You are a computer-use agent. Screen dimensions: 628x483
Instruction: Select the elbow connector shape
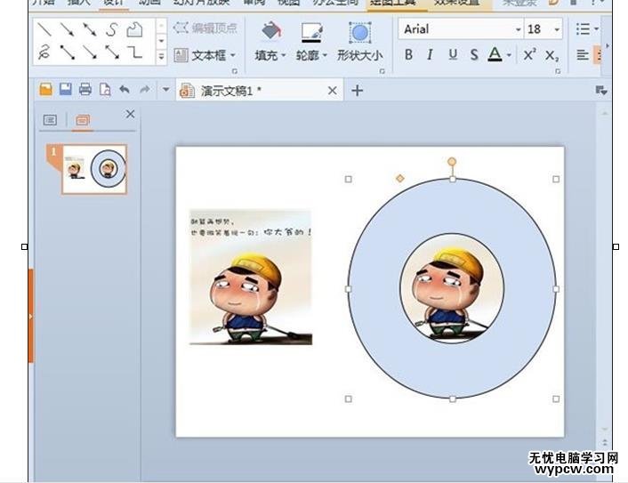coord(134,52)
